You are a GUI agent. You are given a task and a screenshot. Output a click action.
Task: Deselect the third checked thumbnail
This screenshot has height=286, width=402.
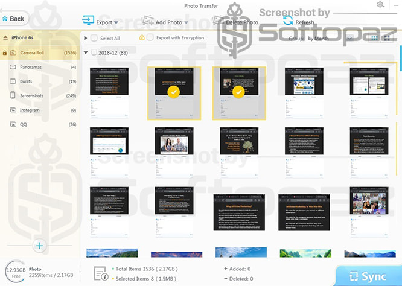coord(239,93)
